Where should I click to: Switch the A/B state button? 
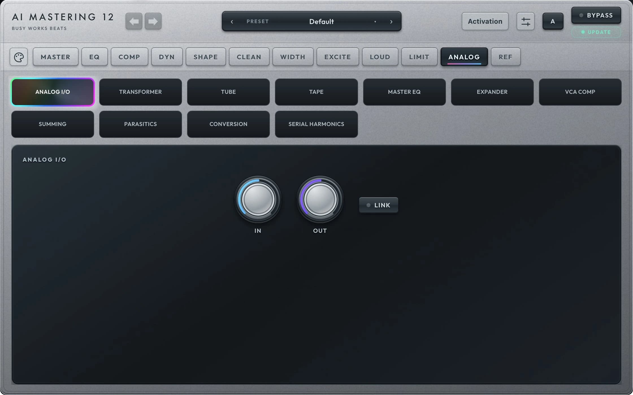553,21
